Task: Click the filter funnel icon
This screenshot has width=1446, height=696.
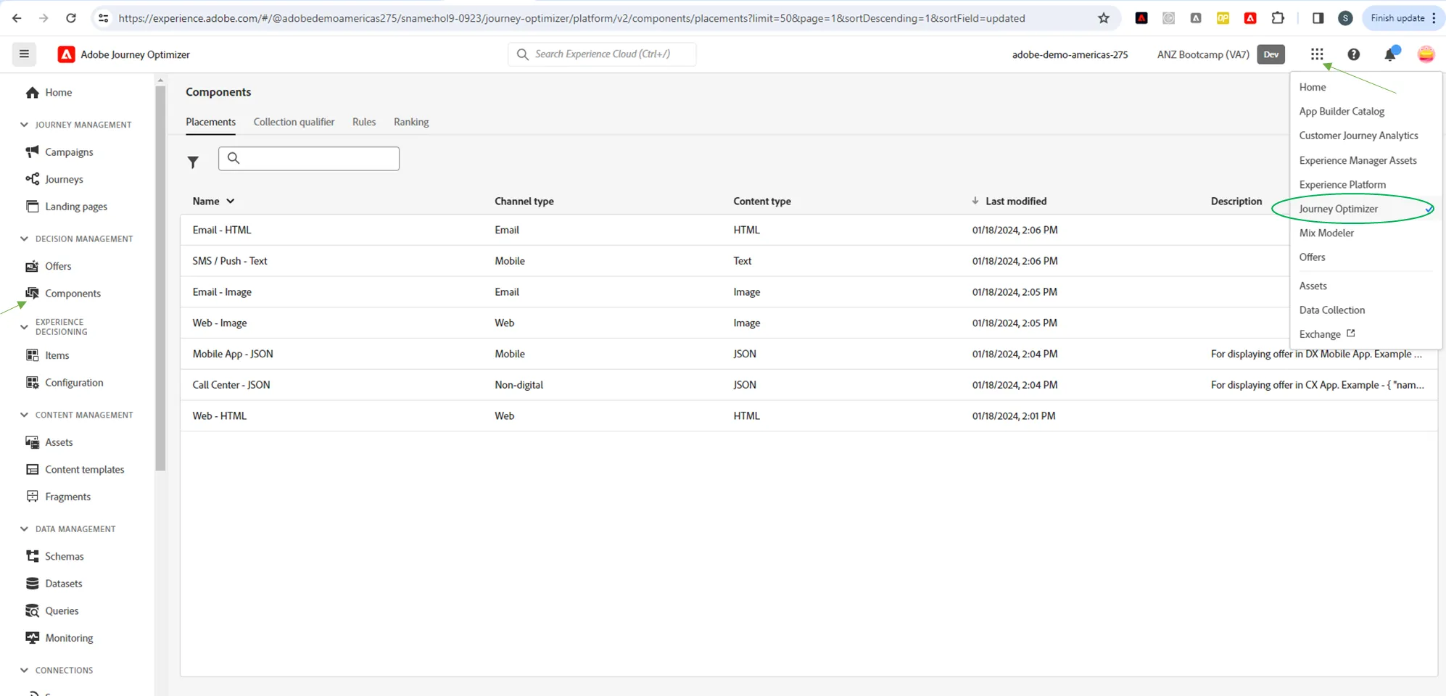Action: point(193,162)
